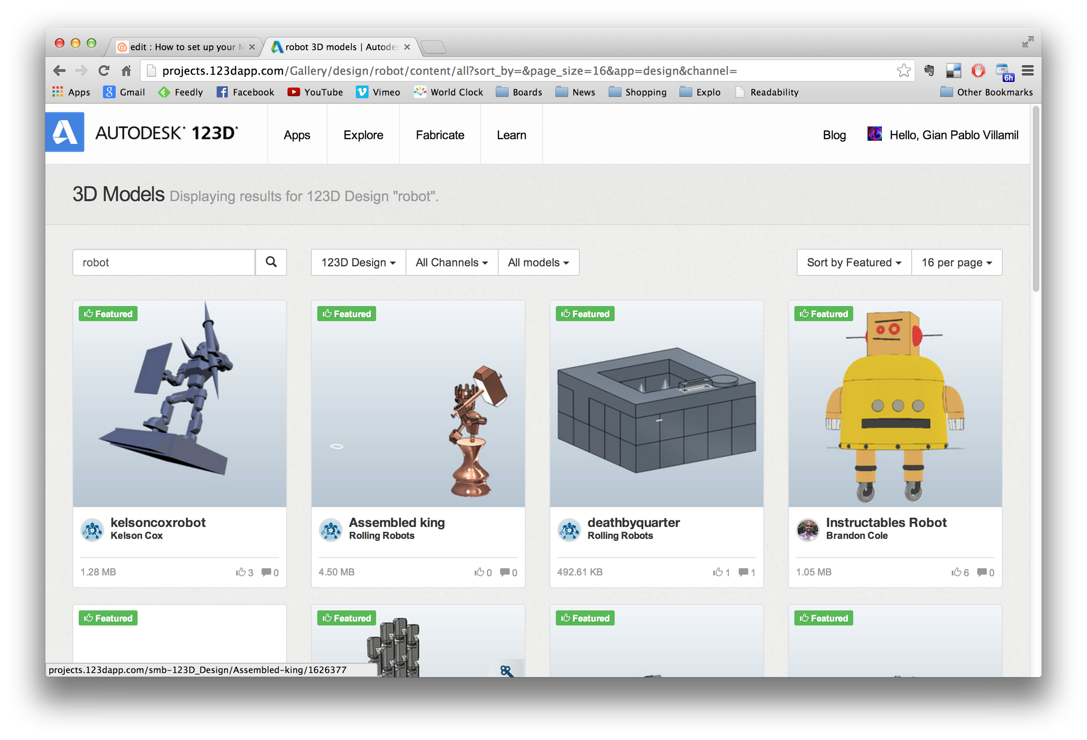Open the 123D Design dropdown

tap(357, 262)
